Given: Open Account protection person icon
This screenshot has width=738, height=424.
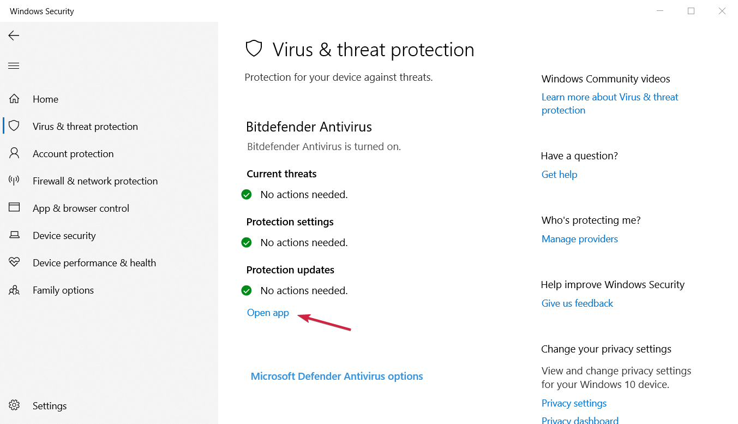Looking at the screenshot, I should pyautogui.click(x=14, y=153).
